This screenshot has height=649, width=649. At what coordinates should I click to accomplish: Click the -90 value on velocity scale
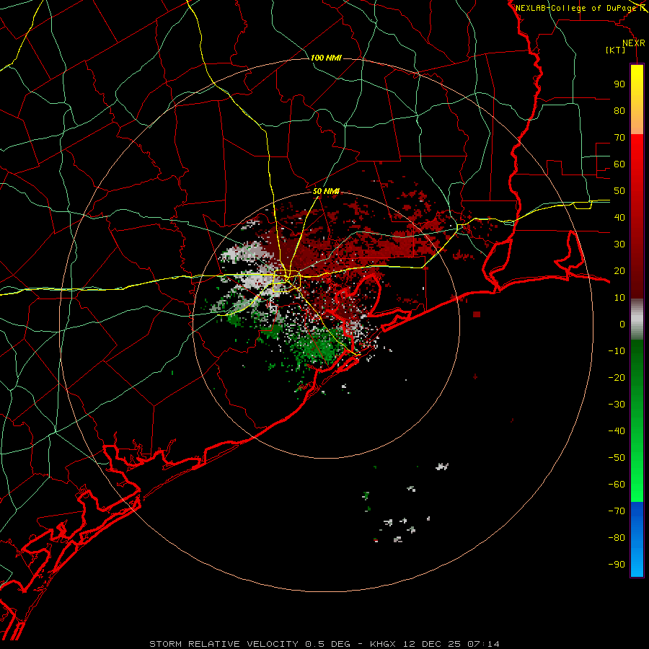617,565
